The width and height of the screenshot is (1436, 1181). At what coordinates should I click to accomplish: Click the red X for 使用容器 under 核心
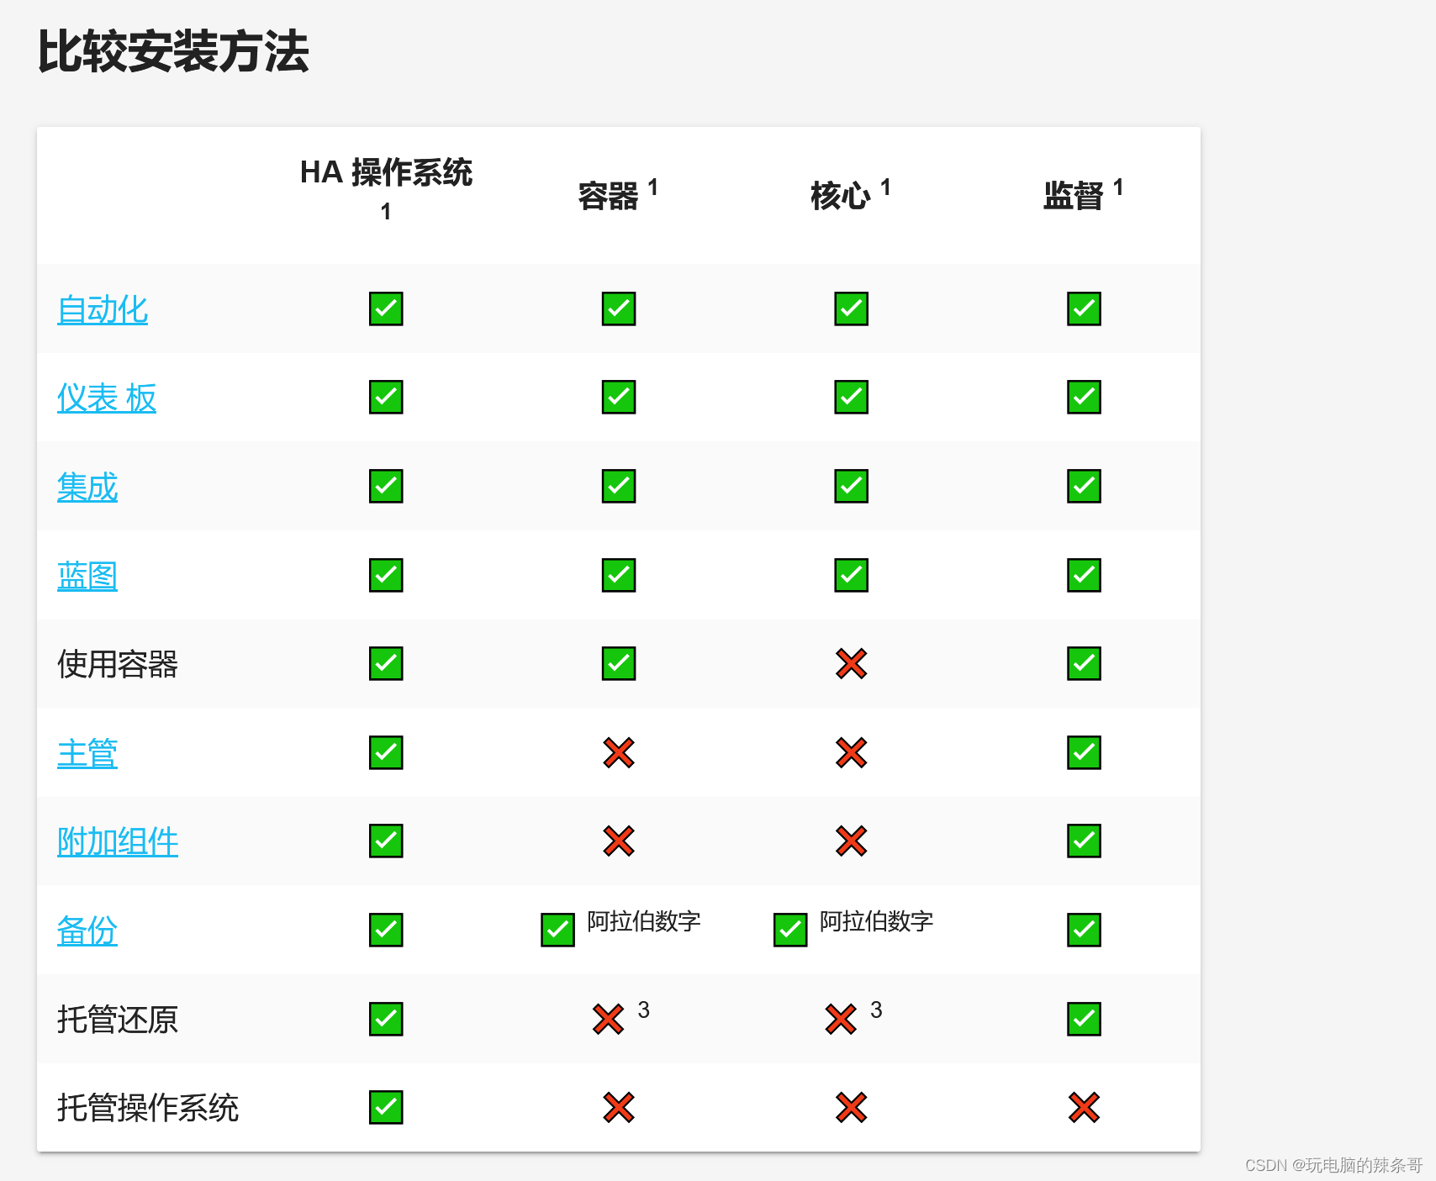pyautogui.click(x=852, y=664)
